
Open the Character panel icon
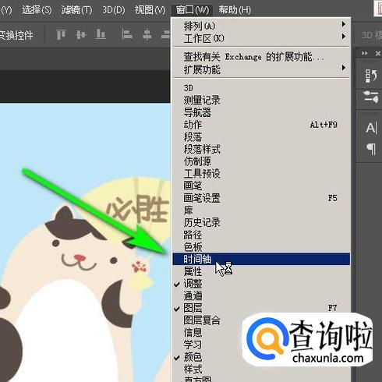tap(371, 128)
